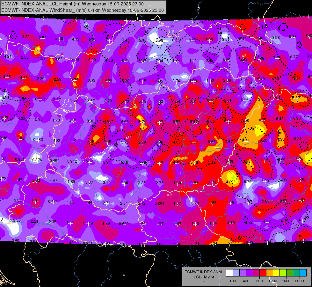312x287 pixels.
Task: Click the legend label 1600
Action: pos(286,281)
